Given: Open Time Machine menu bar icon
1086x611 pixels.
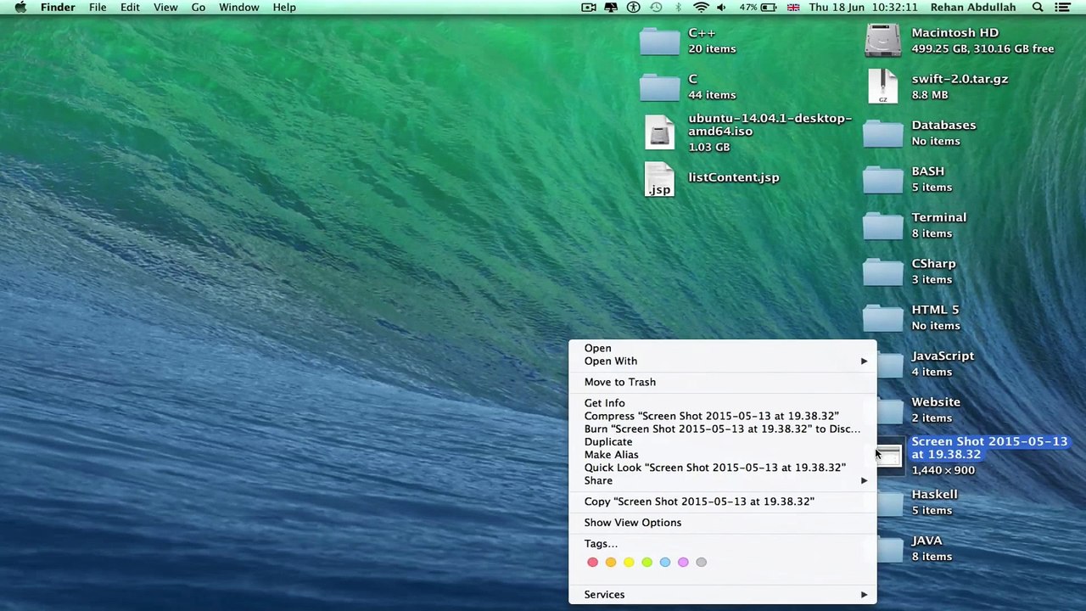Looking at the screenshot, I should coord(656,8).
